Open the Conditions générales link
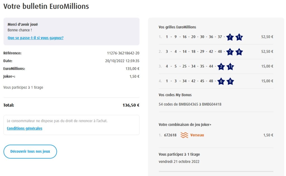The height and width of the screenshot is (176, 286). coord(25,128)
